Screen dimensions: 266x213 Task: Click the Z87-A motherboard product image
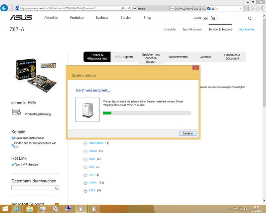click(x=35, y=75)
